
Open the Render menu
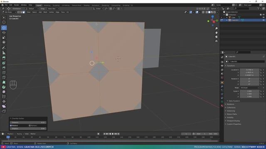[17, 5]
